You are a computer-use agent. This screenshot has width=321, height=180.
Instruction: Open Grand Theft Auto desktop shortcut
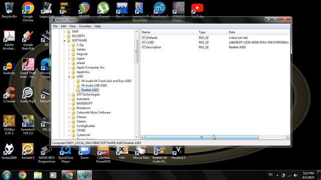pos(28,68)
